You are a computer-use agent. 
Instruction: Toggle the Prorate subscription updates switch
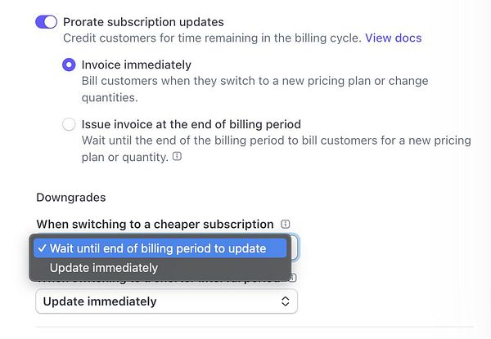coord(46,22)
